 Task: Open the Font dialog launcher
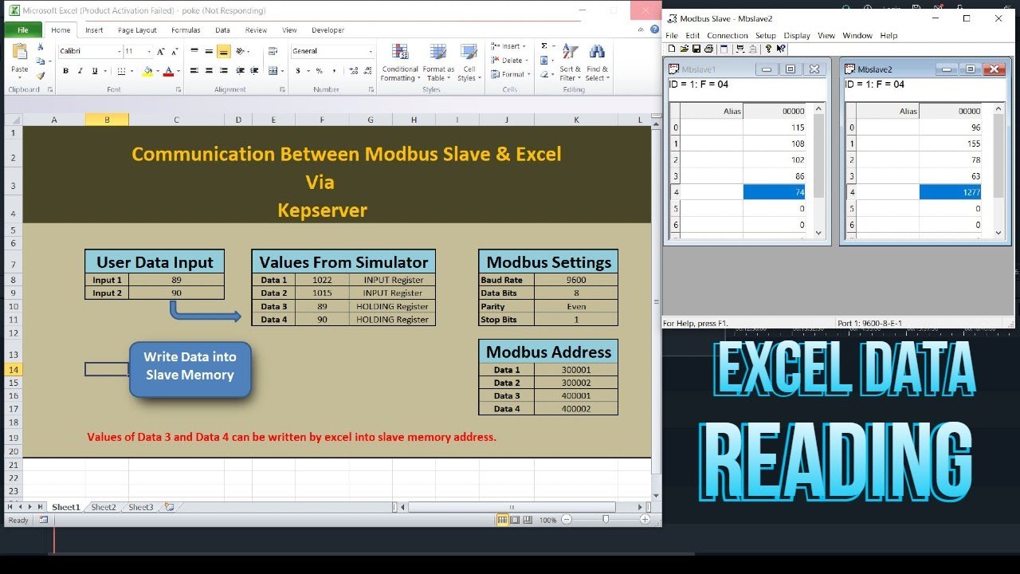click(178, 89)
